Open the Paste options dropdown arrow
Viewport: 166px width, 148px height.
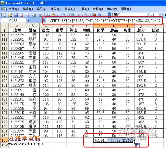(x=58, y=15)
